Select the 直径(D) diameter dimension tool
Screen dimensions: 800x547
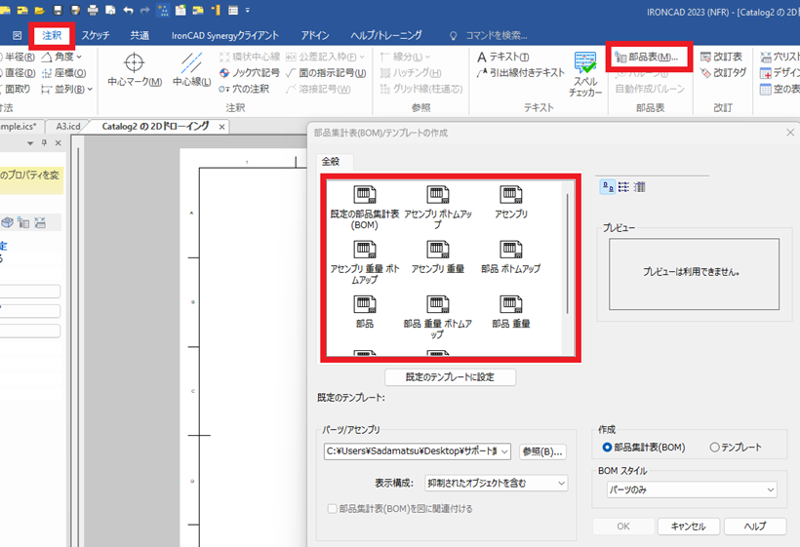(x=18, y=73)
